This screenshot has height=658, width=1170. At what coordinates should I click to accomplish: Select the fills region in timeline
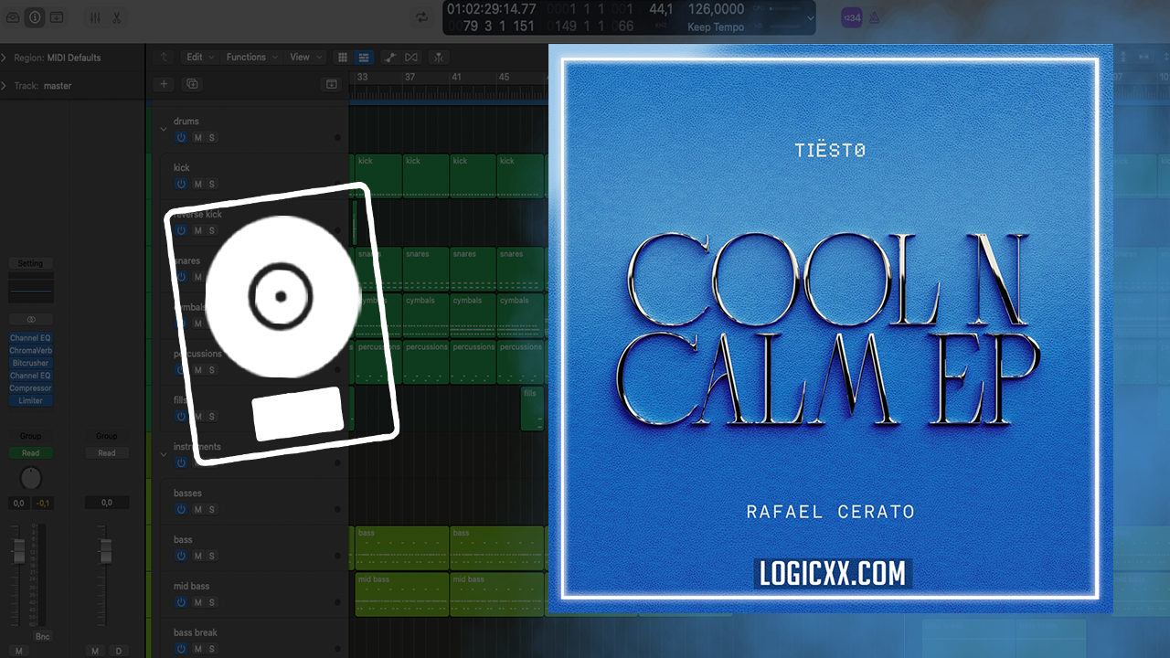click(x=531, y=408)
